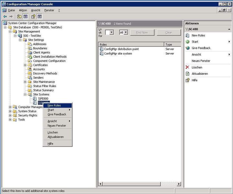
Task: Expand the Computer Management node
Action: tap(10, 107)
